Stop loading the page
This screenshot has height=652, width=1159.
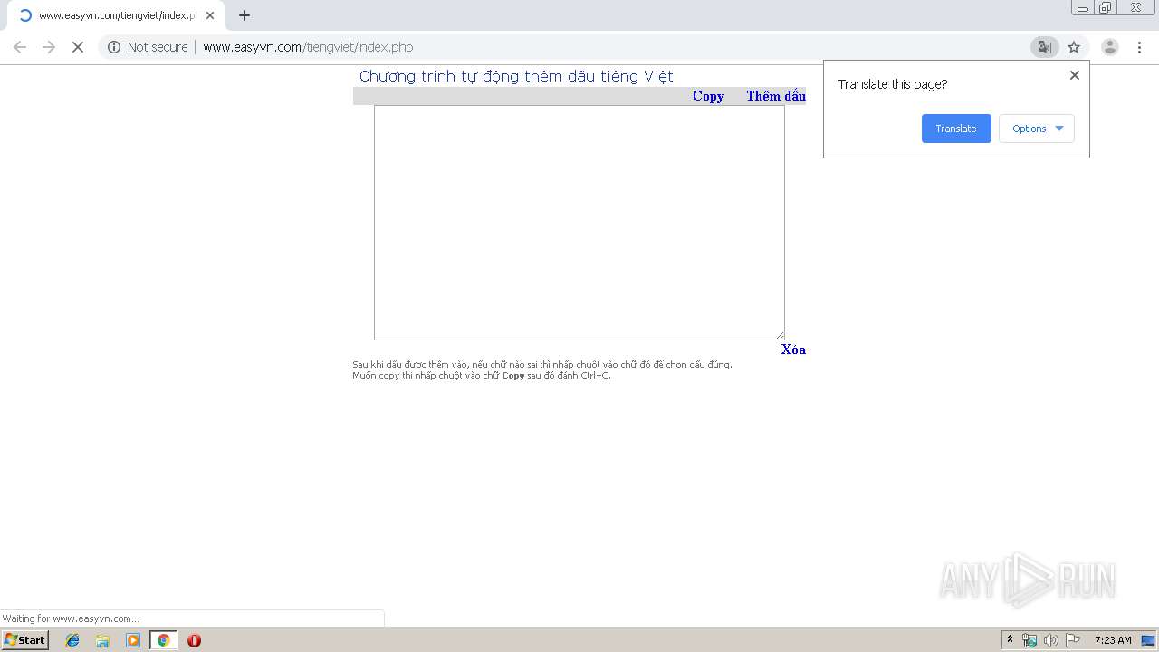pyautogui.click(x=78, y=47)
